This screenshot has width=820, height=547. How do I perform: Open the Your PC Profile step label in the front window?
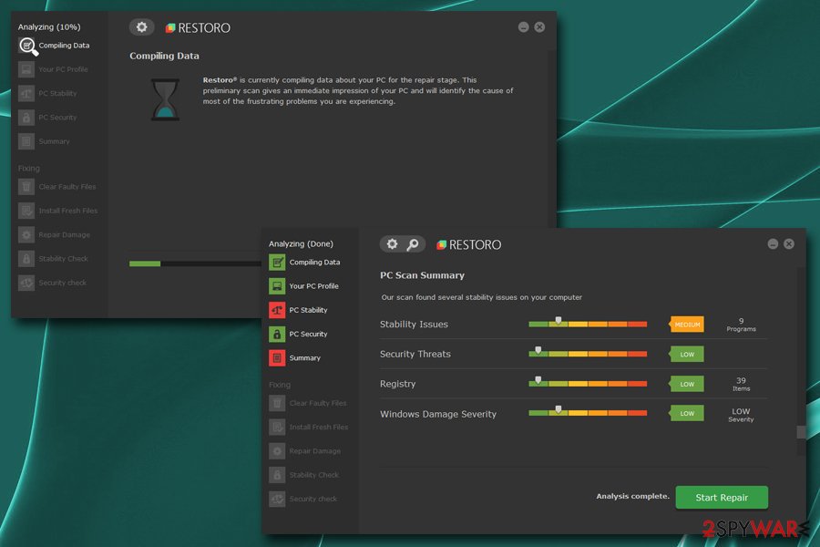(313, 286)
